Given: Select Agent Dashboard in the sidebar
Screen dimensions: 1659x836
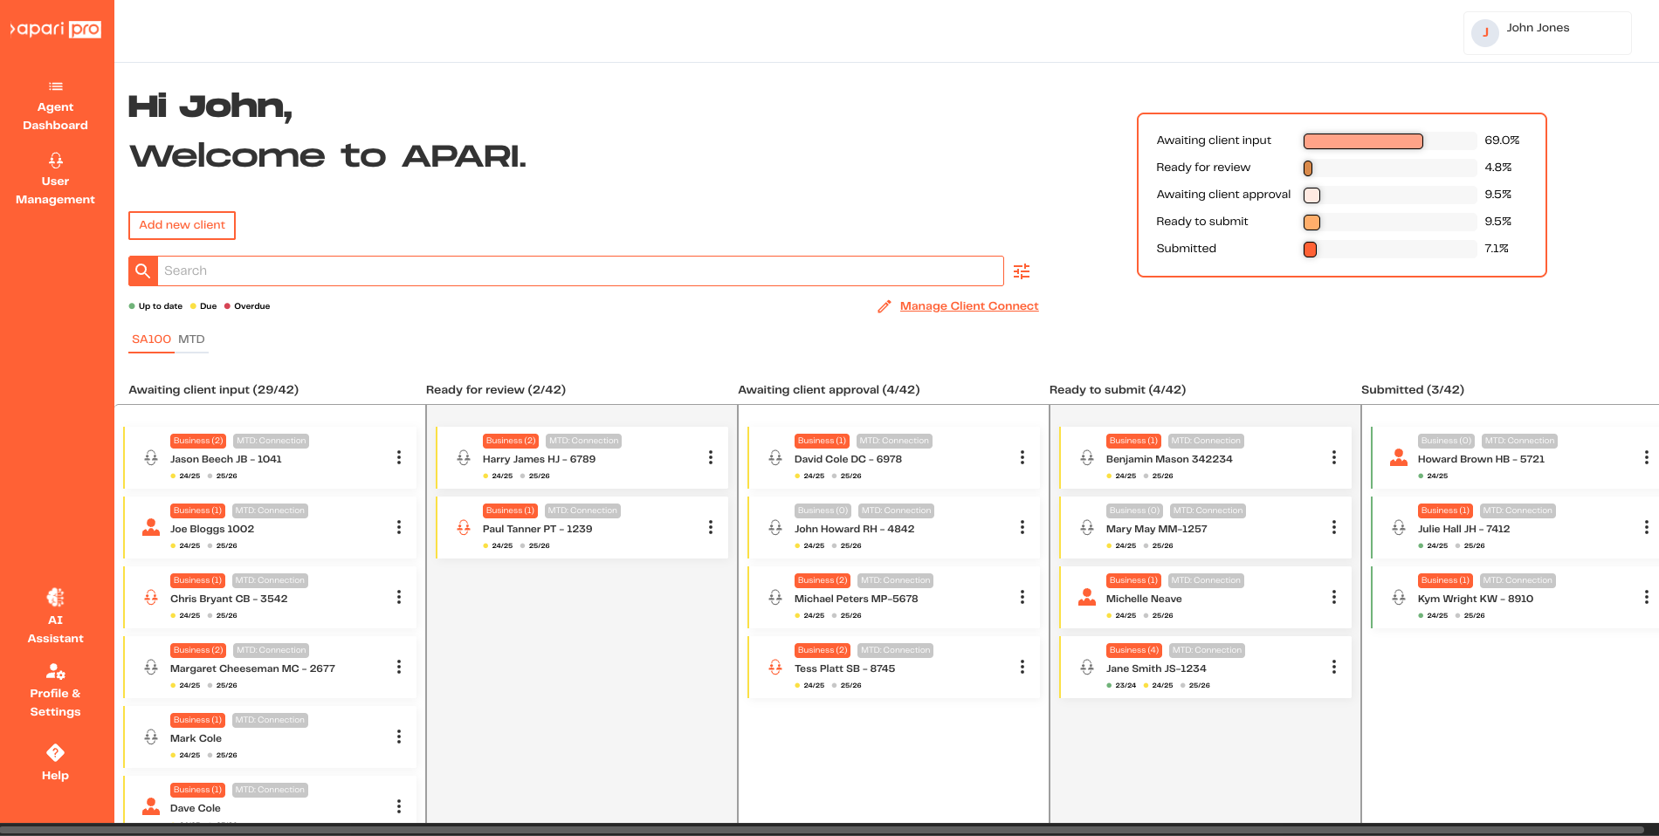Looking at the screenshot, I should pyautogui.click(x=56, y=116).
